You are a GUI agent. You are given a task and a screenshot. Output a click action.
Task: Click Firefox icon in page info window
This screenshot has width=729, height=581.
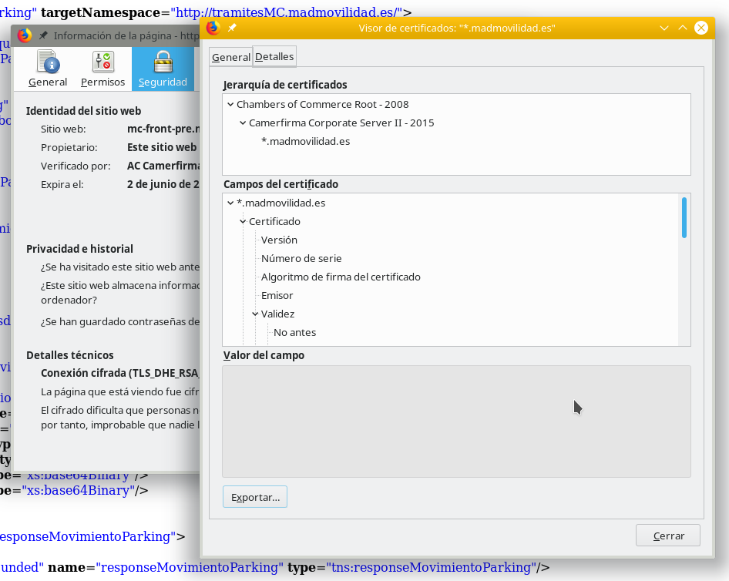[x=25, y=35]
